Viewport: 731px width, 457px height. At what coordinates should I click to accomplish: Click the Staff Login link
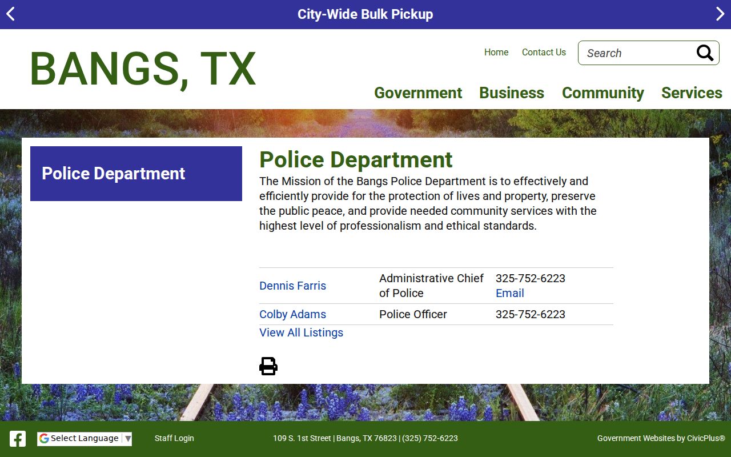(x=174, y=438)
